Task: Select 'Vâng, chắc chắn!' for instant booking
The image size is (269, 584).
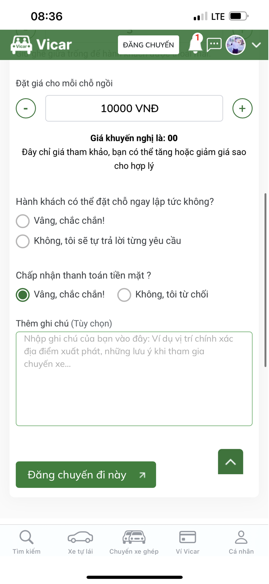Action: 23,221
